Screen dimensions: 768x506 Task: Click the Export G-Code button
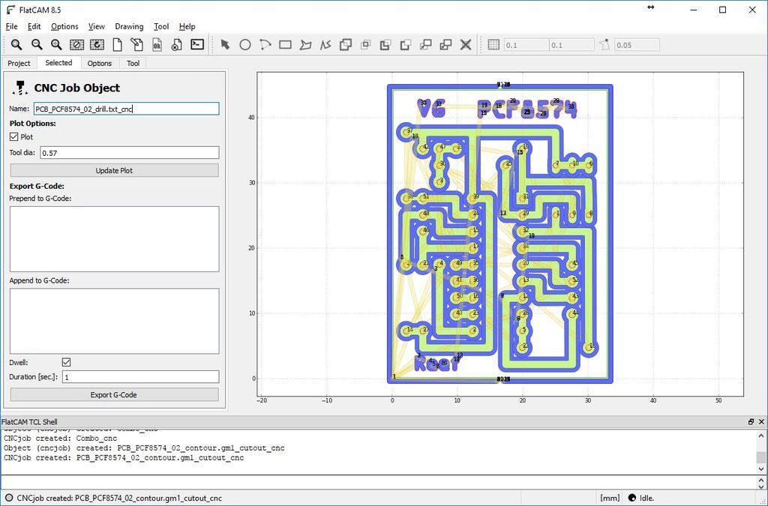[x=114, y=394]
